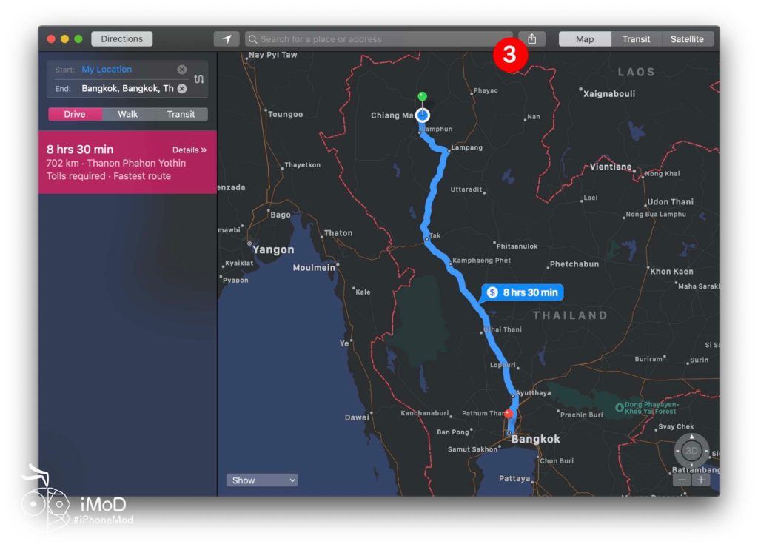Keep Drive mode selected
This screenshot has height=547, width=758.
(x=75, y=114)
